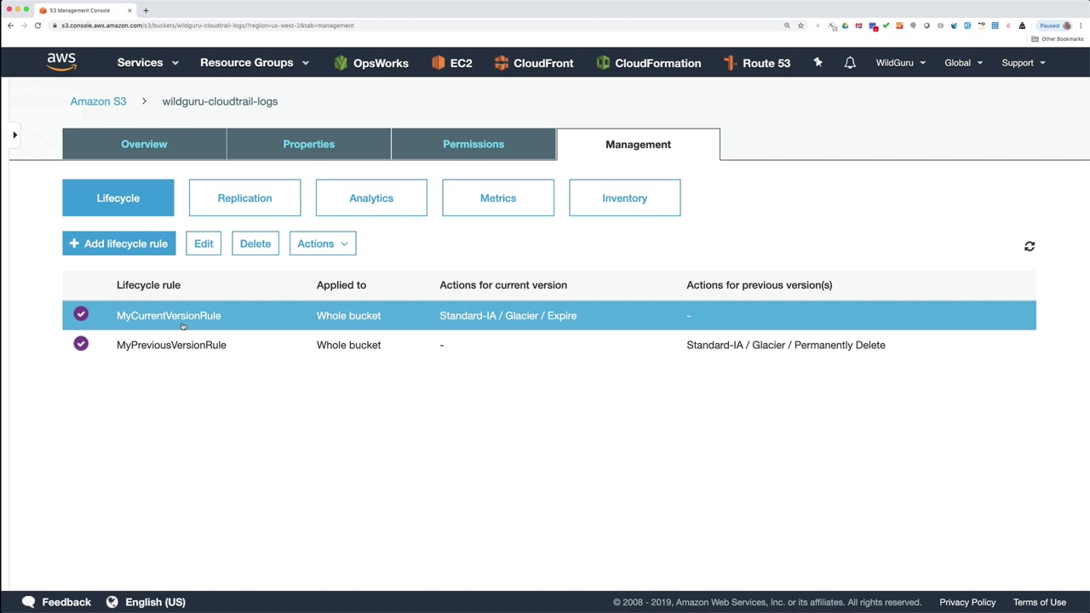The width and height of the screenshot is (1090, 613).
Task: Click the MyPreviousVersionRule rule name
Action: 171,345
